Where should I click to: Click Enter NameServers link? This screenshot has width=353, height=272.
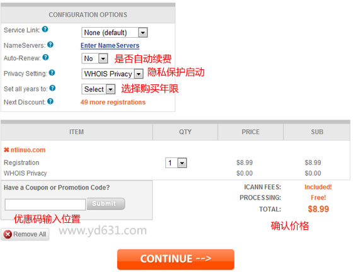coord(110,45)
